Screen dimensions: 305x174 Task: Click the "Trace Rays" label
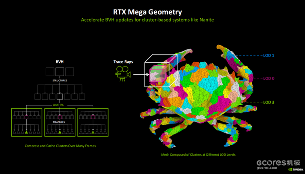pos(123,62)
